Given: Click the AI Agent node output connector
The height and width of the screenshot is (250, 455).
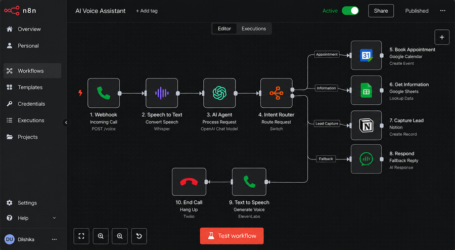Looking at the screenshot, I should tap(236, 93).
